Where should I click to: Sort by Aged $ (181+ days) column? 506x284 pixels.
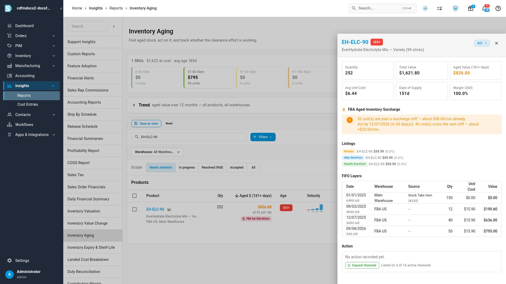[x=253, y=196]
